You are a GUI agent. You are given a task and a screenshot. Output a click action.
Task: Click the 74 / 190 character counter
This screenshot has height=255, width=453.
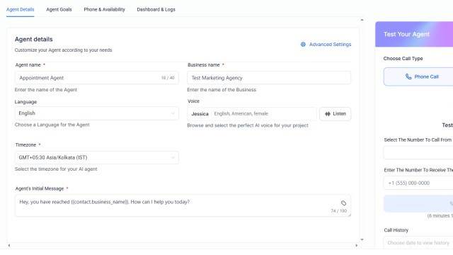click(339, 211)
